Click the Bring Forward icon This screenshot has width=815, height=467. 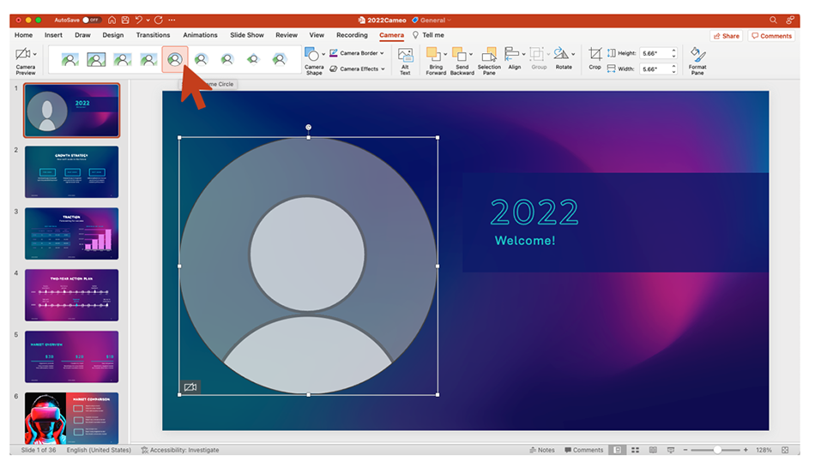(434, 55)
